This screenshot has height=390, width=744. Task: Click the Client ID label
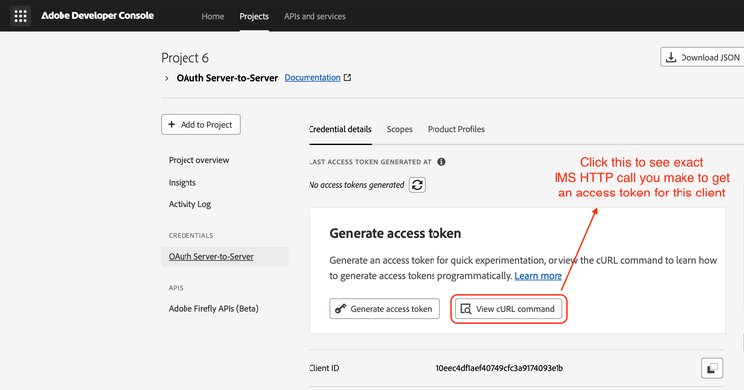(x=324, y=368)
